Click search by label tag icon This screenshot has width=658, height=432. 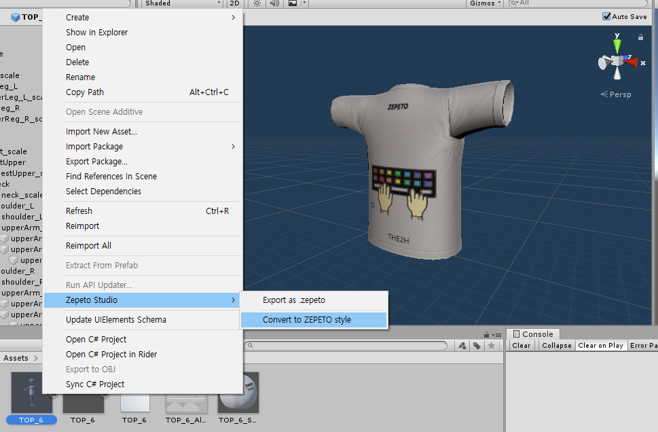pos(477,346)
